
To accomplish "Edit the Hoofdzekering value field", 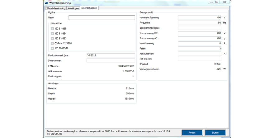I will (200, 43).
